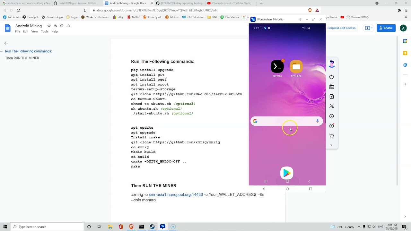This screenshot has height=231, width=411.
Task: Click the Windows Start button
Action: (x=5, y=227)
